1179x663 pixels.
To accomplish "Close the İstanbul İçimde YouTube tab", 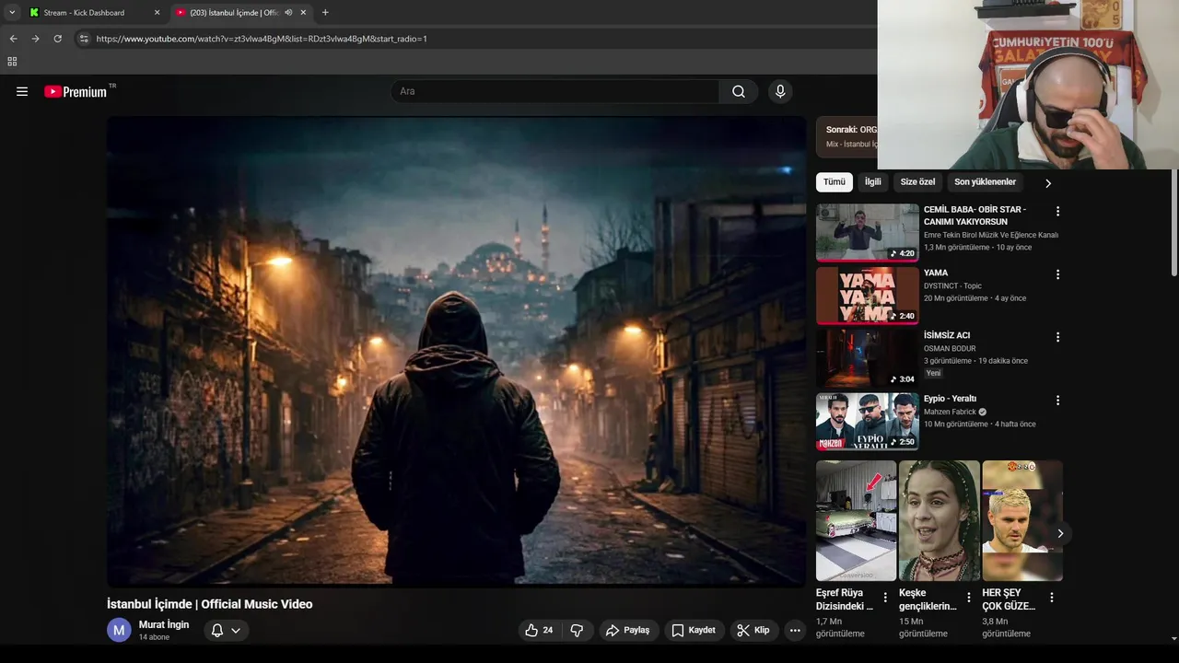I will (304, 13).
